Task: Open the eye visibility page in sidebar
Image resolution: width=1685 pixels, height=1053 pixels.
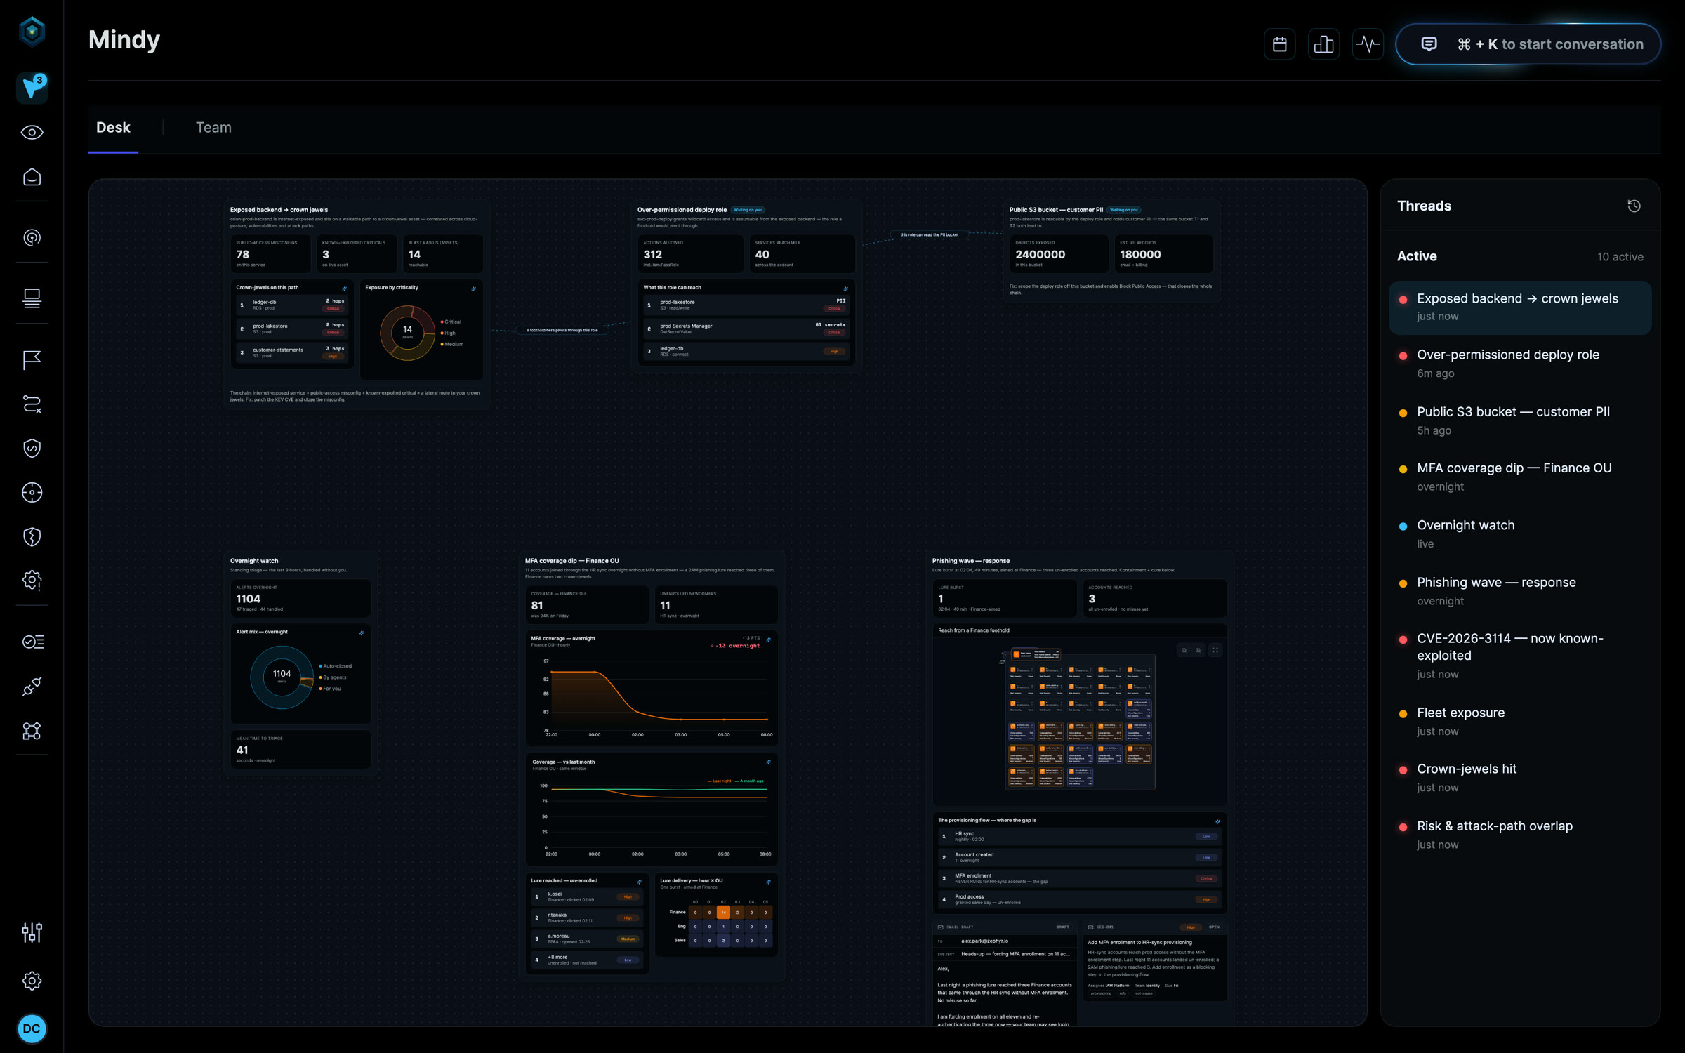Action: (x=32, y=132)
